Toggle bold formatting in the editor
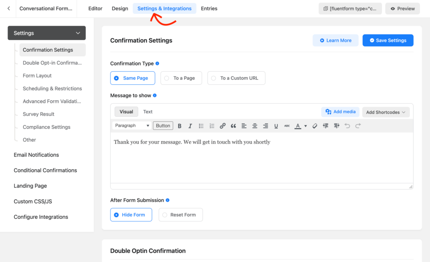430x262 pixels. pyautogui.click(x=180, y=126)
